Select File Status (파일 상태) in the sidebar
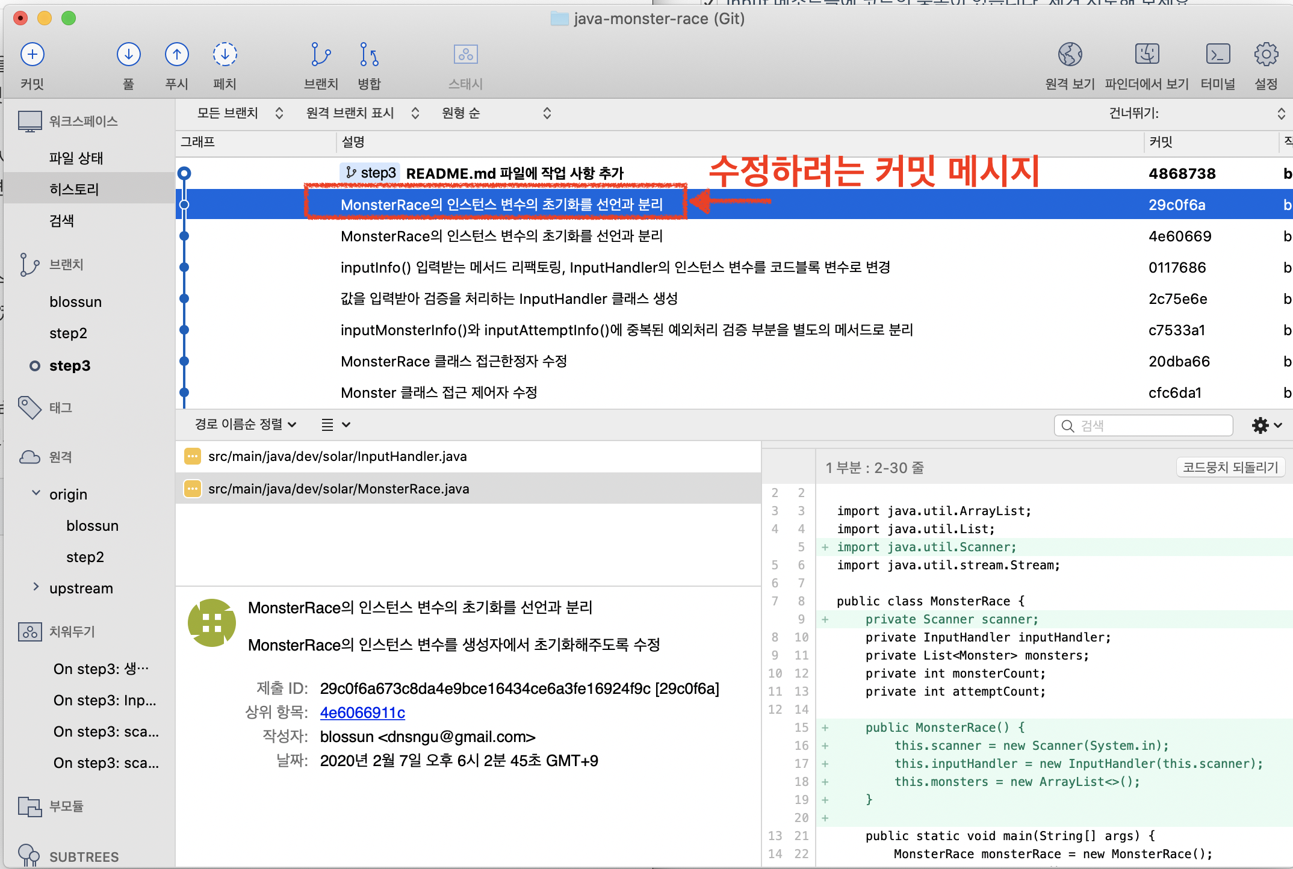This screenshot has width=1293, height=869. pyautogui.click(x=76, y=158)
